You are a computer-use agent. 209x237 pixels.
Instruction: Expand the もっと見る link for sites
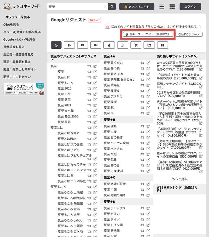click(179, 179)
